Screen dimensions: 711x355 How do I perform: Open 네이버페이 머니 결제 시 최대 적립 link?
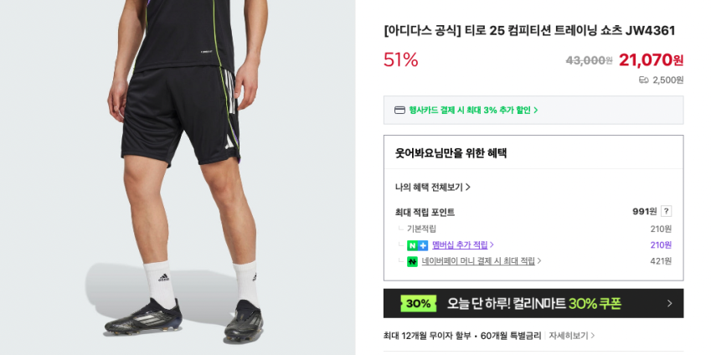(481, 261)
